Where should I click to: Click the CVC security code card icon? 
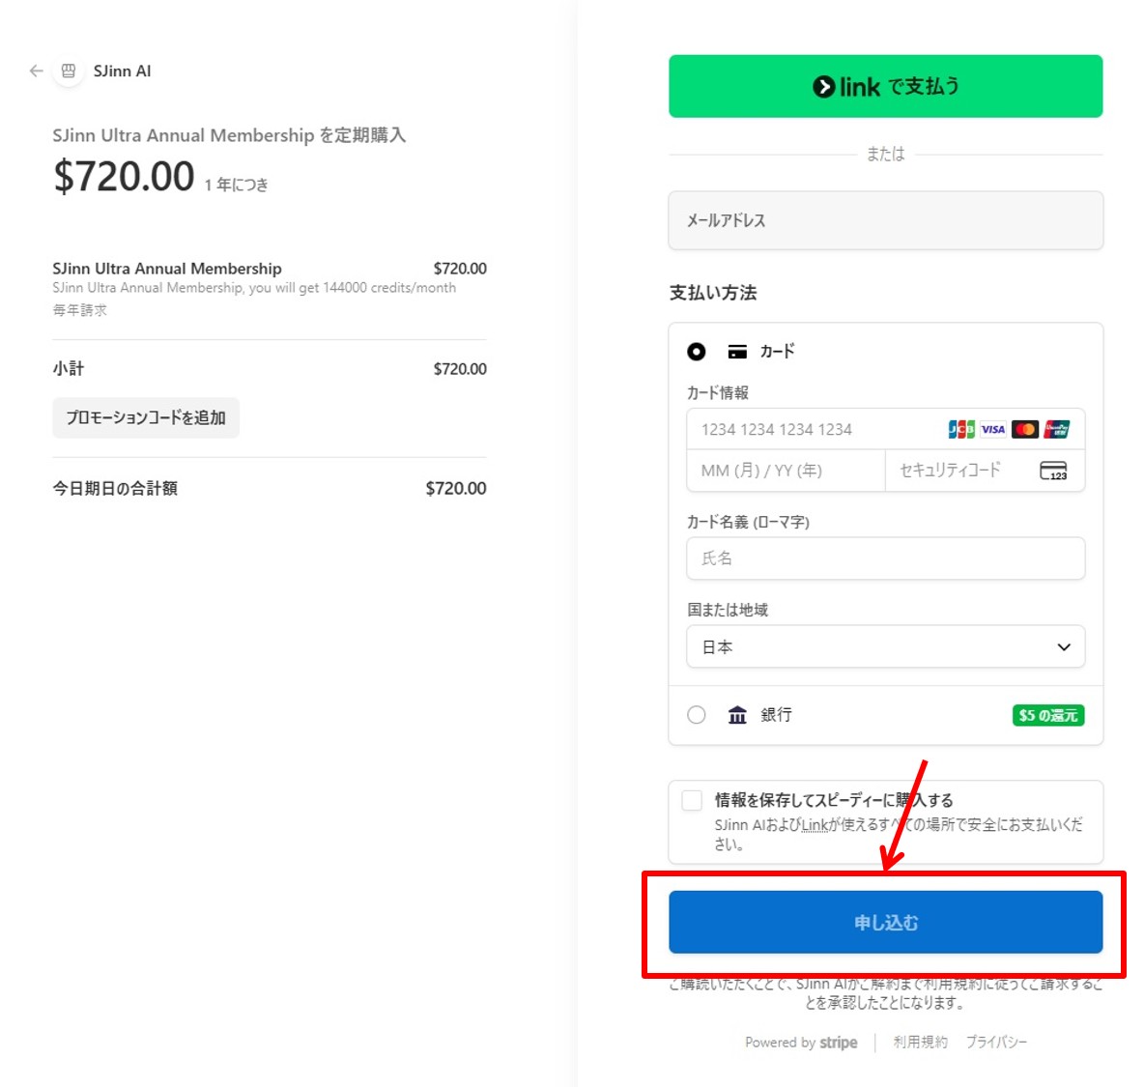tap(1053, 471)
